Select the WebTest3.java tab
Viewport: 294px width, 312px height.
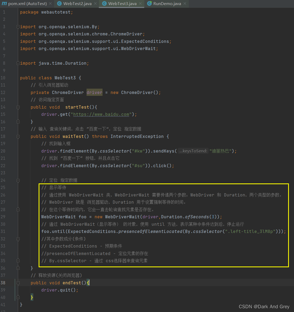(x=123, y=3)
